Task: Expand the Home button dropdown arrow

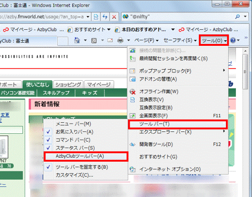Action: point(85,40)
